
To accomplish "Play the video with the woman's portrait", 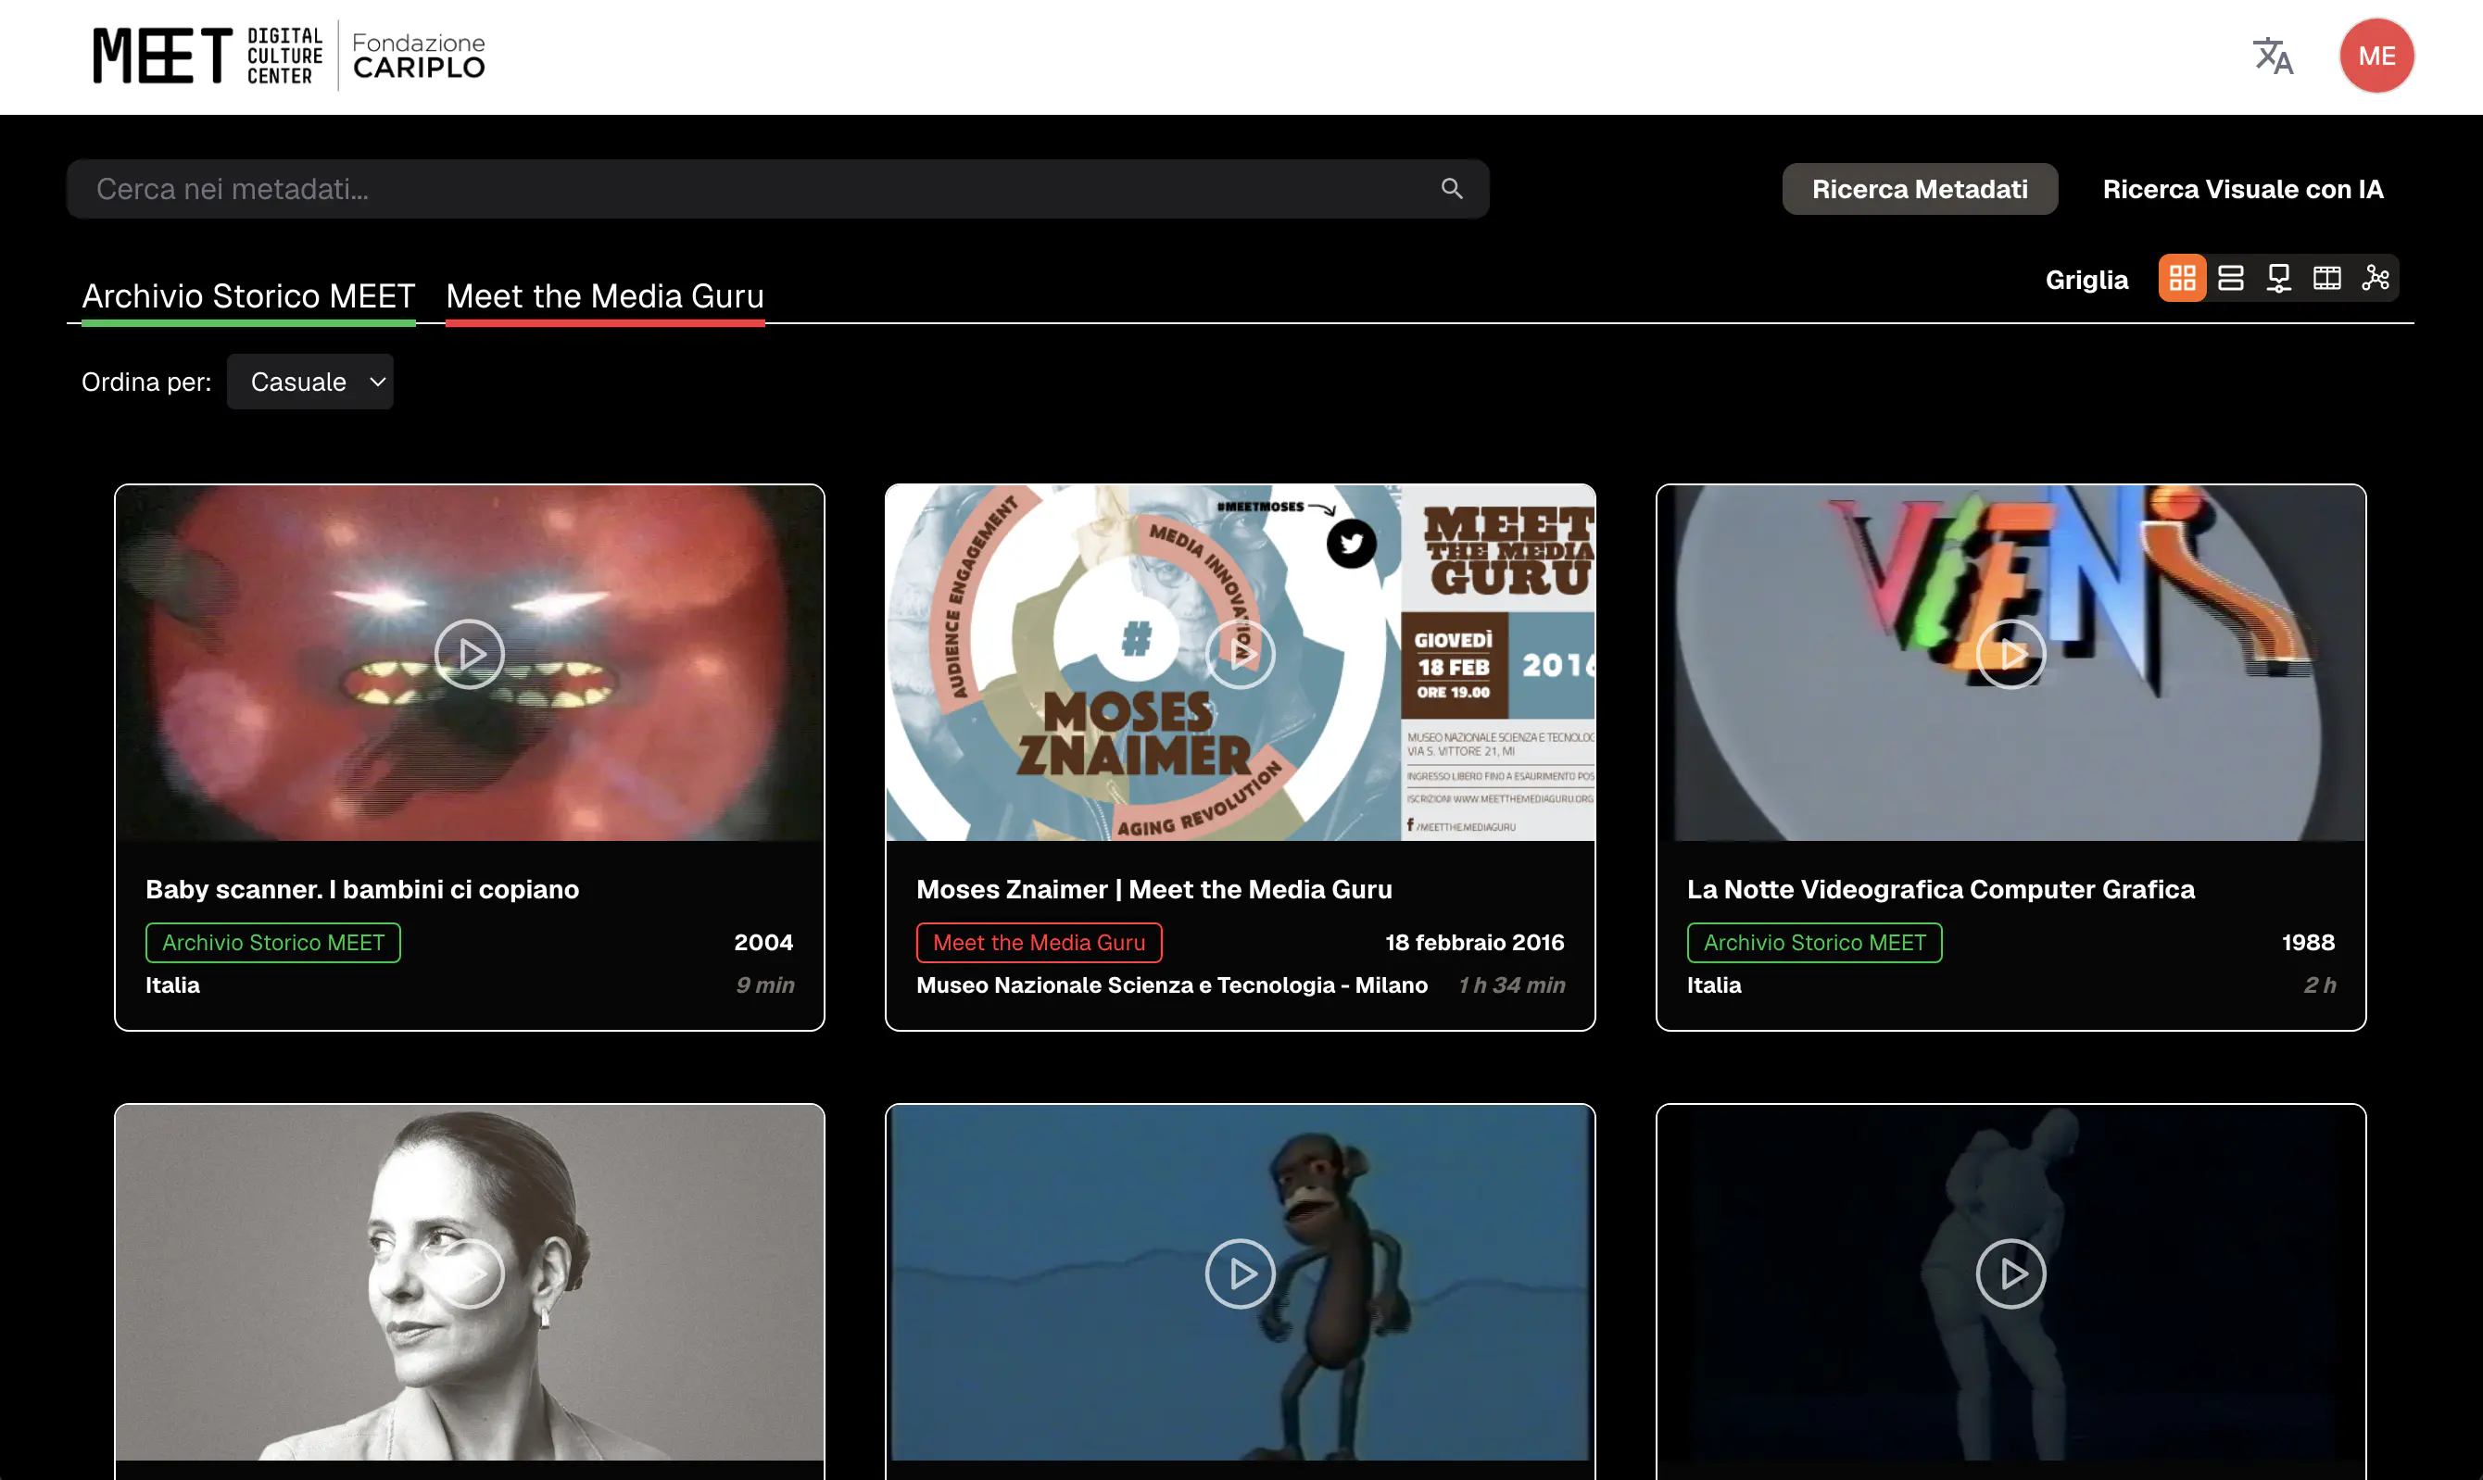I will click(469, 1273).
